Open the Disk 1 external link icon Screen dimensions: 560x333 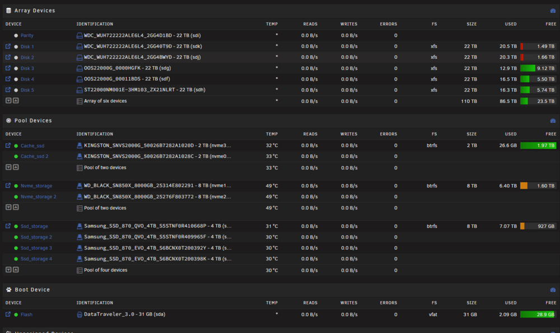8,46
